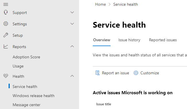
Task: Open Adoption Score under Reports
Action: [26, 57]
